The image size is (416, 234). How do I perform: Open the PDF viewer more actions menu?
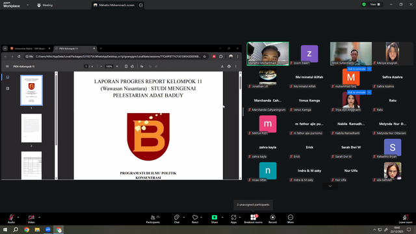tap(235, 66)
